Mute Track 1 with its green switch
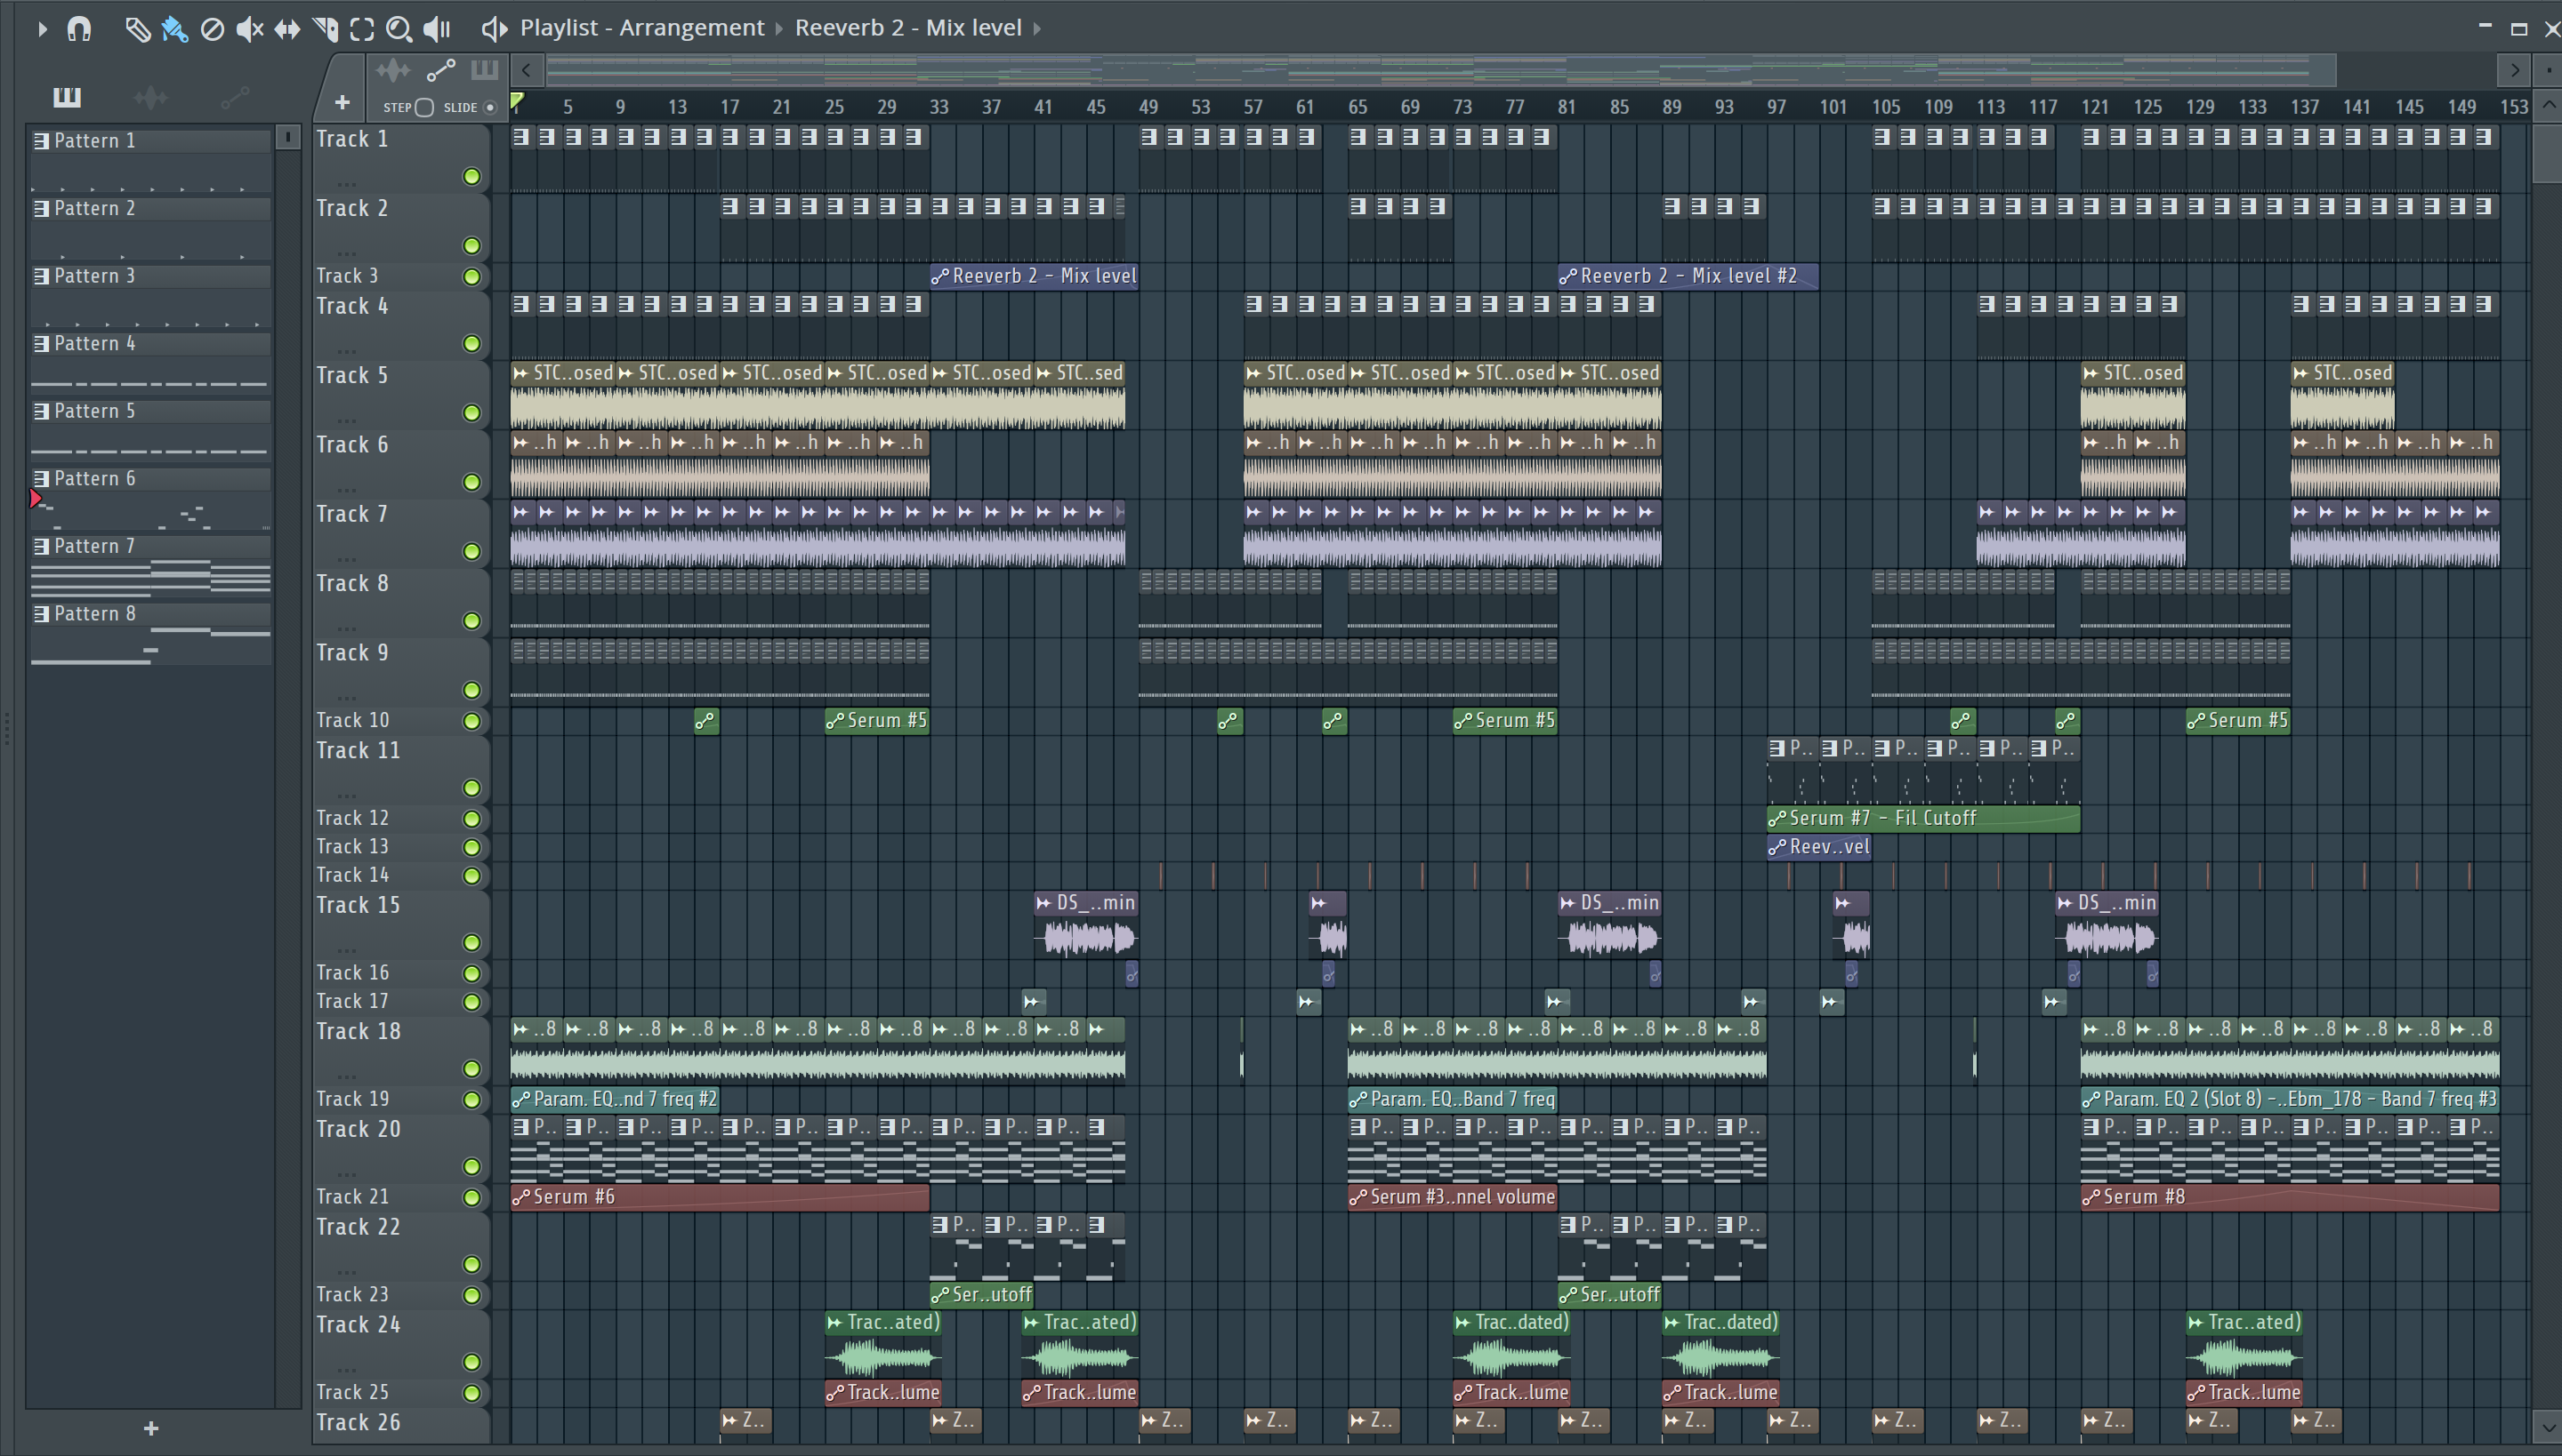Screen dimensions: 2562x1456 pyautogui.click(x=471, y=177)
